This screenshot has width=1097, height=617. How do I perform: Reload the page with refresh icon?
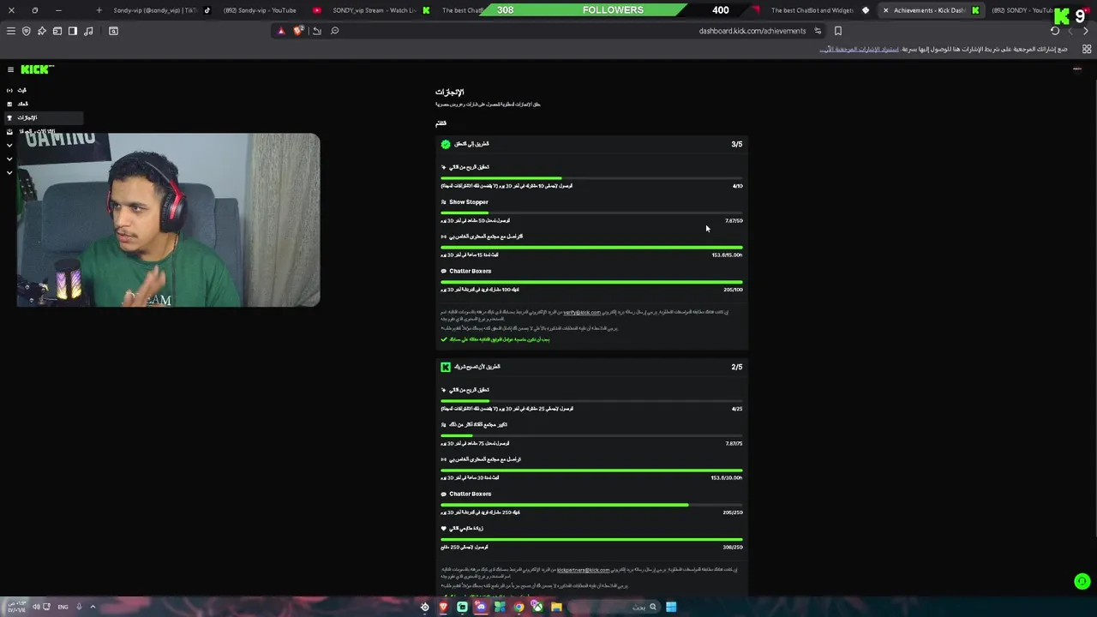(1055, 31)
